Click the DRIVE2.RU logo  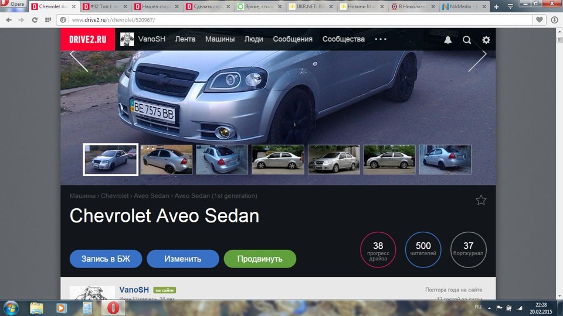[x=87, y=39]
